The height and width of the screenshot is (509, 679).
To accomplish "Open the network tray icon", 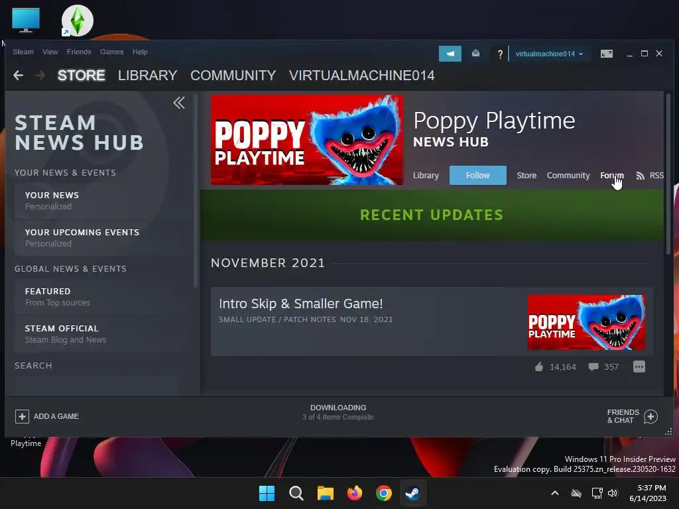I will (x=597, y=493).
